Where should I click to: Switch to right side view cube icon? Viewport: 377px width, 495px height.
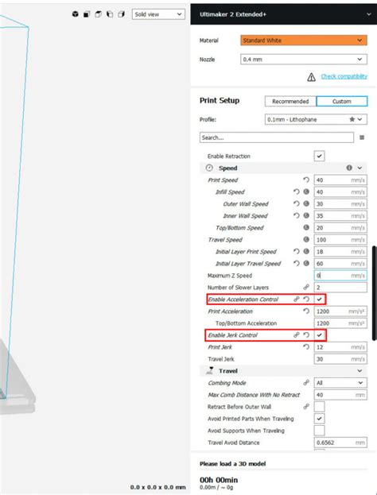tap(122, 14)
